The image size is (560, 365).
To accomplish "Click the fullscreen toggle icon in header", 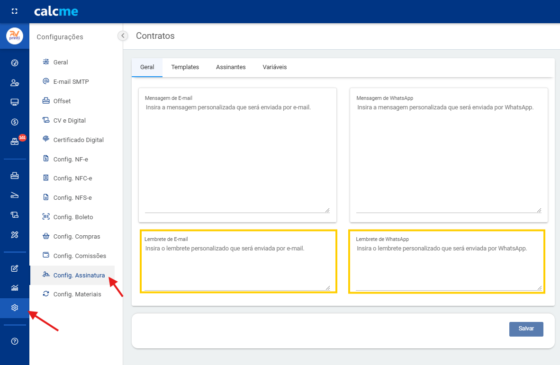I will coord(14,11).
